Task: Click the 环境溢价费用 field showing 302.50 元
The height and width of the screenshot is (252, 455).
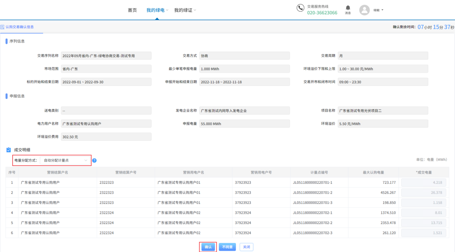Action: (106, 137)
